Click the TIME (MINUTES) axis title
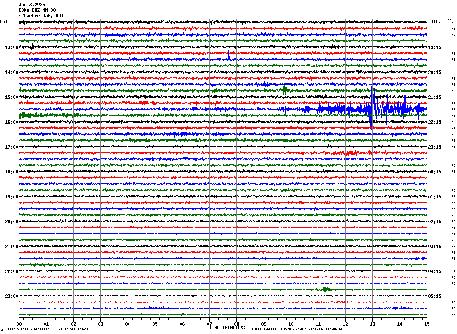 (227, 328)
